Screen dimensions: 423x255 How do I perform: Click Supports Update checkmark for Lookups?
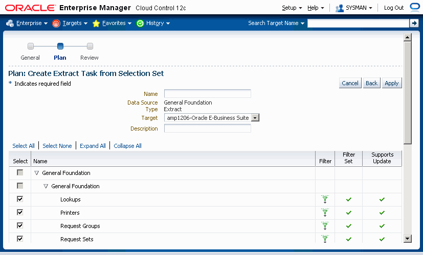click(382, 199)
